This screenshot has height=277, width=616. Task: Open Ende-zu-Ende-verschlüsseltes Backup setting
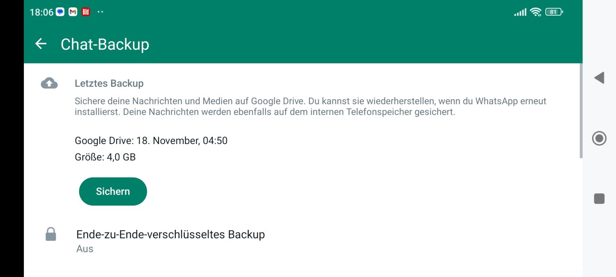coord(170,235)
